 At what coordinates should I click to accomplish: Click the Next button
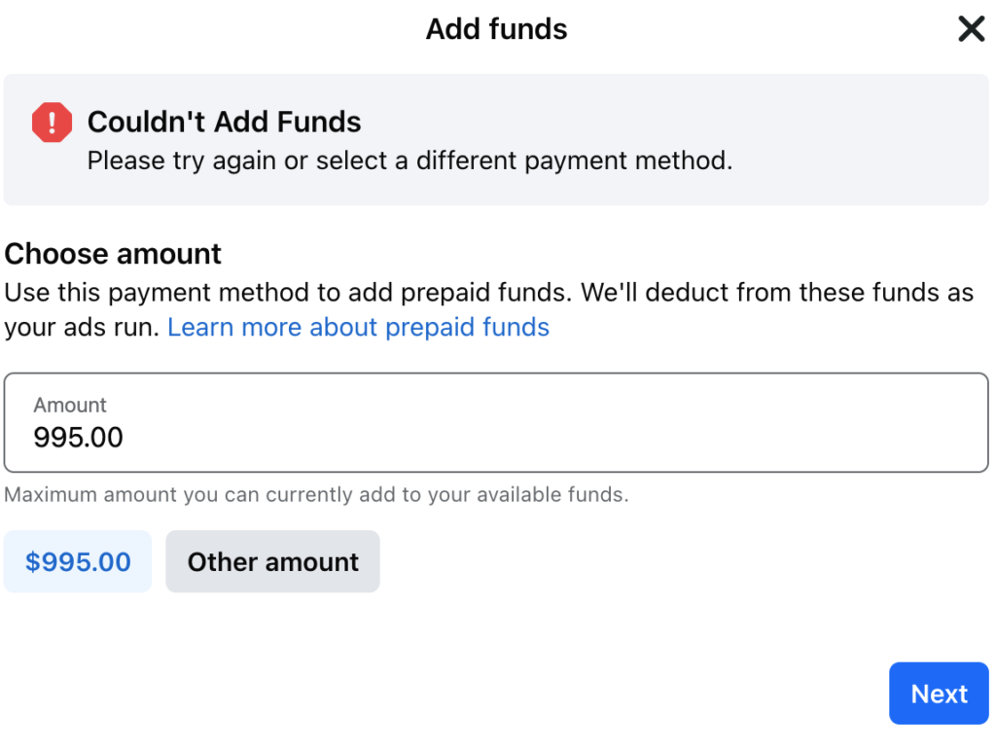click(x=939, y=694)
